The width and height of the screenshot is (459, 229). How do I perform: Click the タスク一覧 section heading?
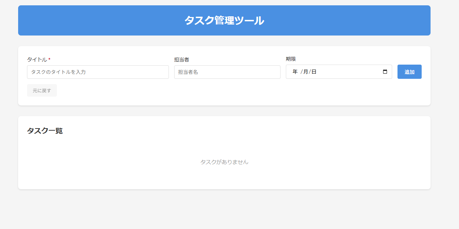pos(45,131)
